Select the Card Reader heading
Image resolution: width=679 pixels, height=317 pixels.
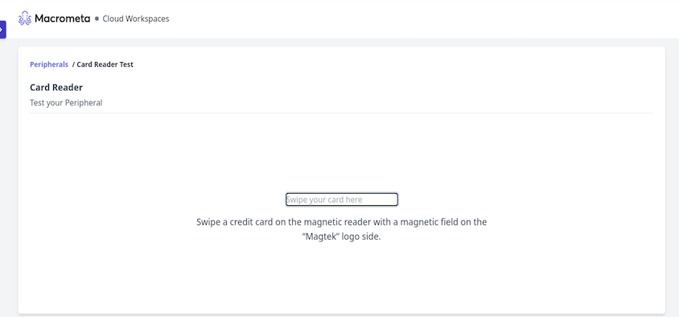tap(56, 88)
